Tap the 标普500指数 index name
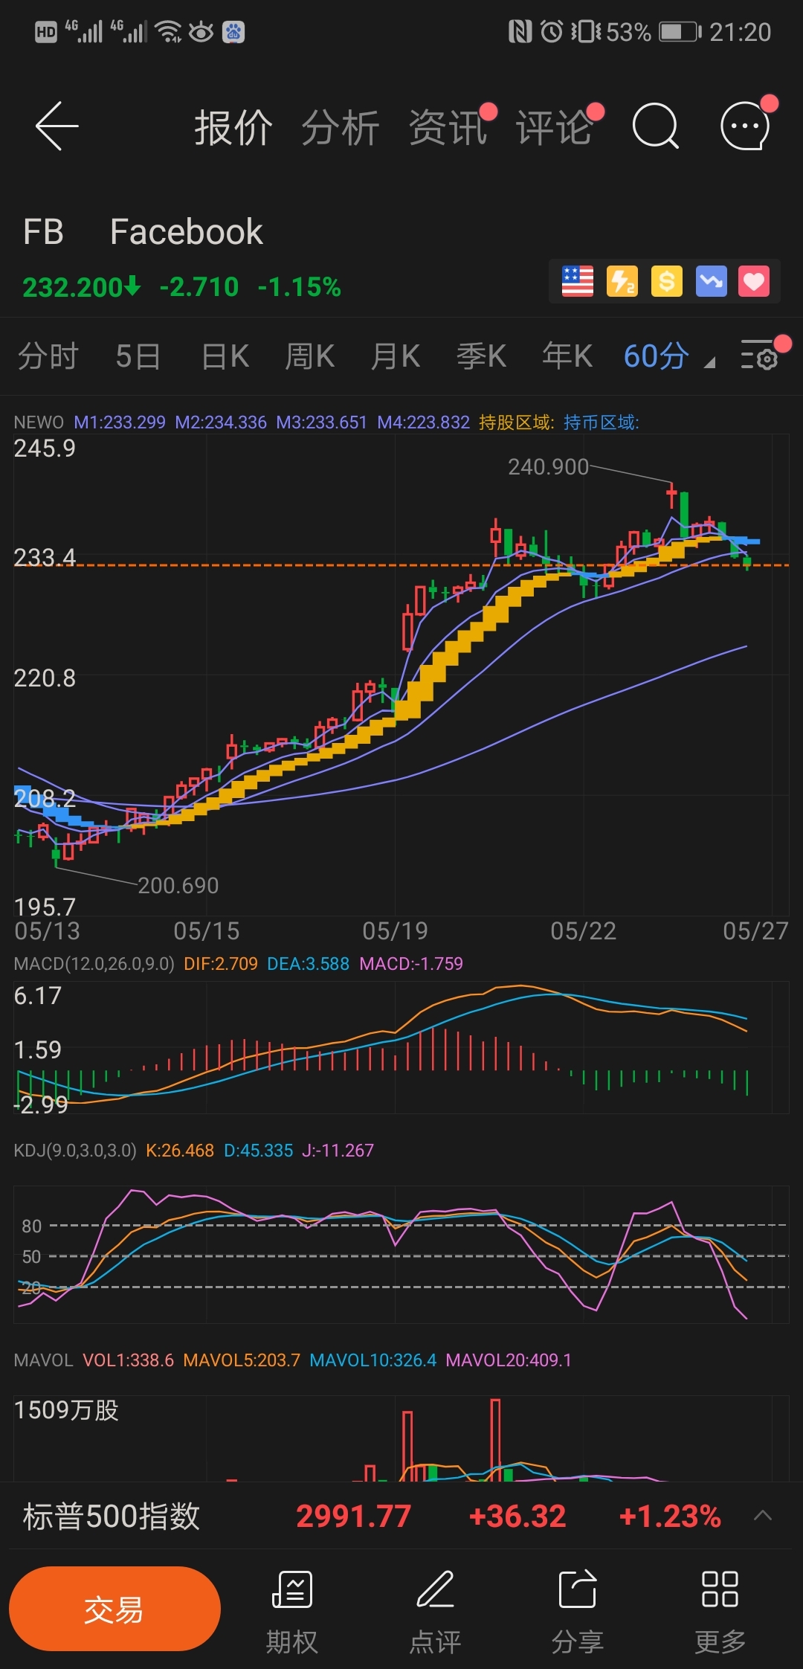The image size is (803, 1669). click(x=112, y=1516)
